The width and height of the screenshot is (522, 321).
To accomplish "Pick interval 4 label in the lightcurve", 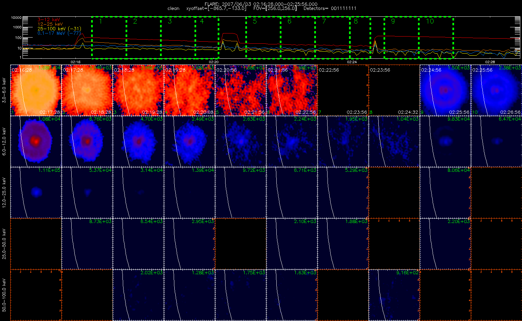I will coord(202,21).
